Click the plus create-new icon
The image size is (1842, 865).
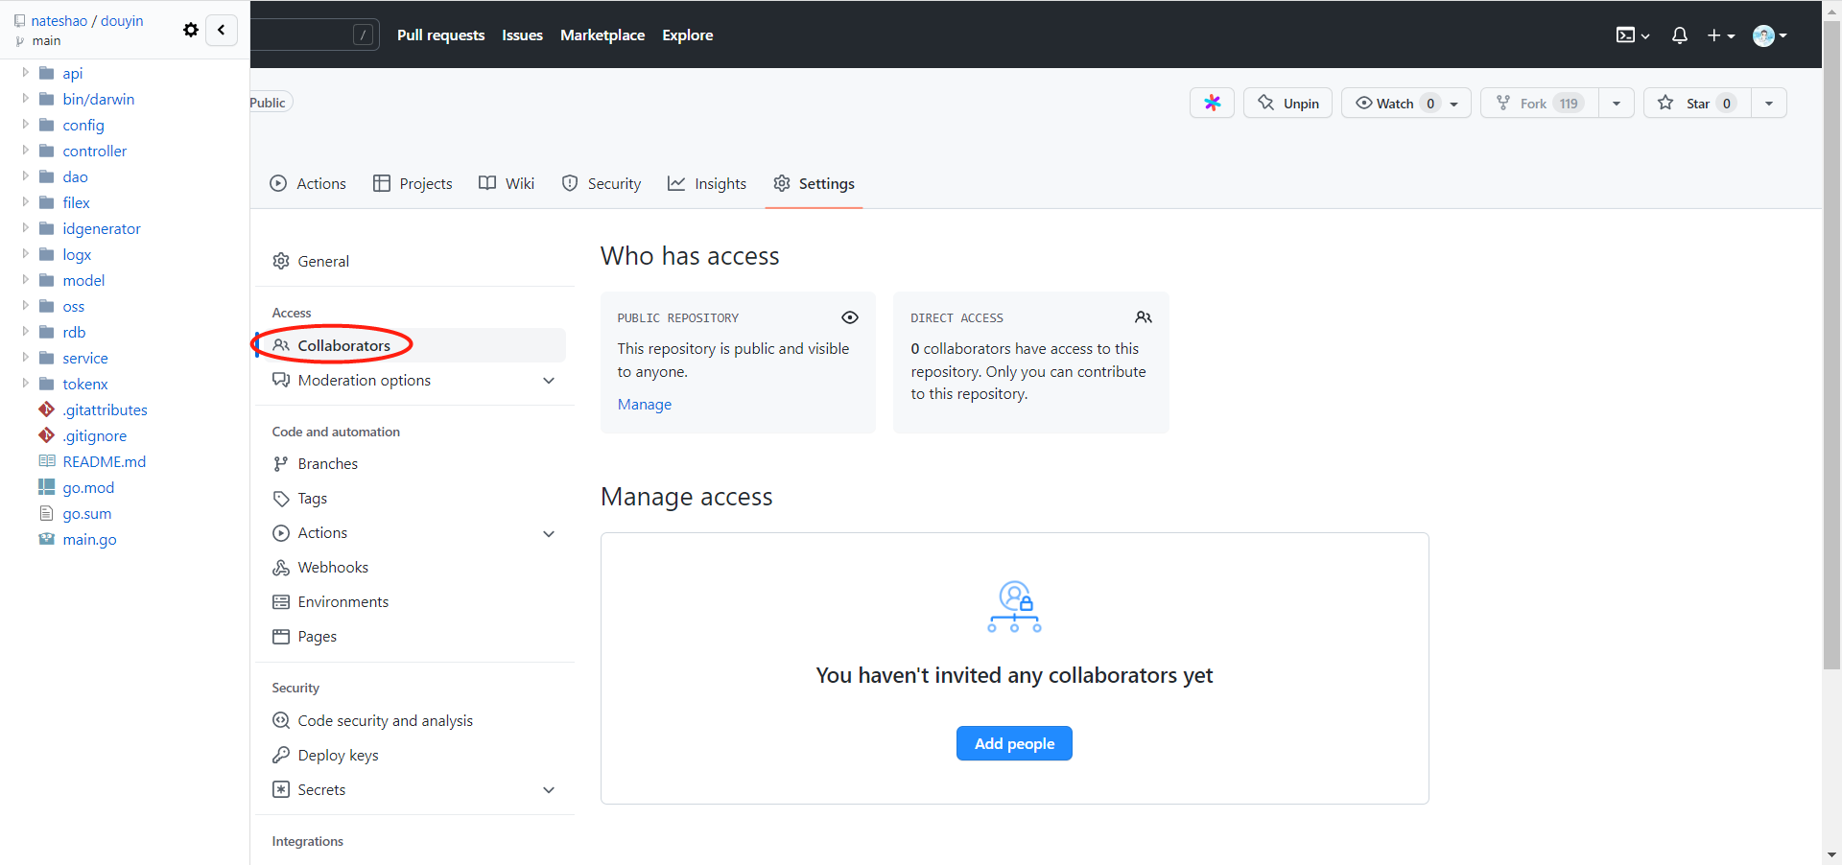[1720, 35]
